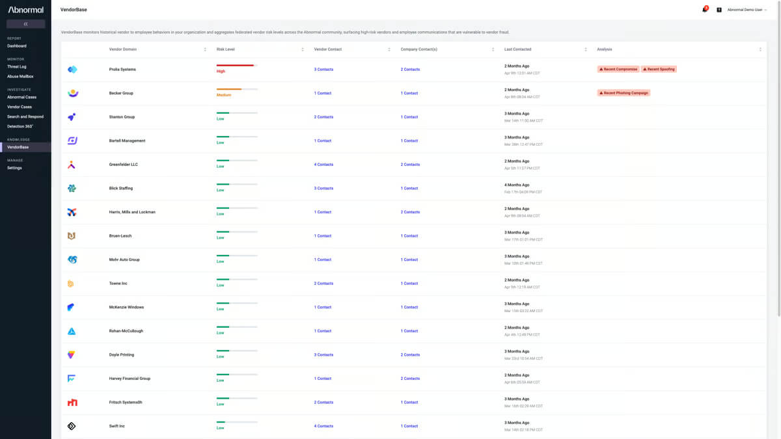Click the Rohan-McCullough vendor name
The height and width of the screenshot is (439, 781).
pyautogui.click(x=126, y=331)
